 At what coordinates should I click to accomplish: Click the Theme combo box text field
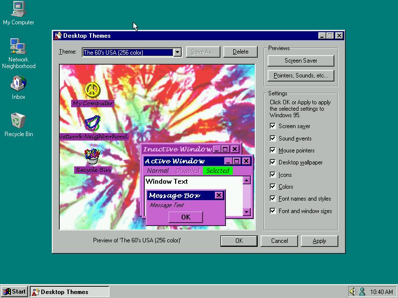click(x=128, y=52)
